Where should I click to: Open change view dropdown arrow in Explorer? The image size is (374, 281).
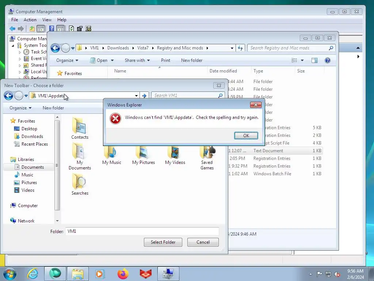click(x=302, y=60)
